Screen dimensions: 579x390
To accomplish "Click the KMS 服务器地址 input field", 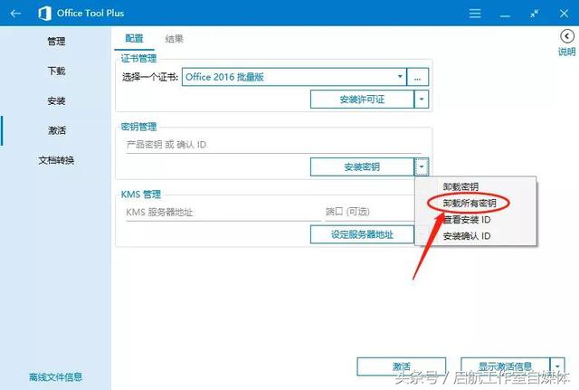I will click(x=223, y=213).
